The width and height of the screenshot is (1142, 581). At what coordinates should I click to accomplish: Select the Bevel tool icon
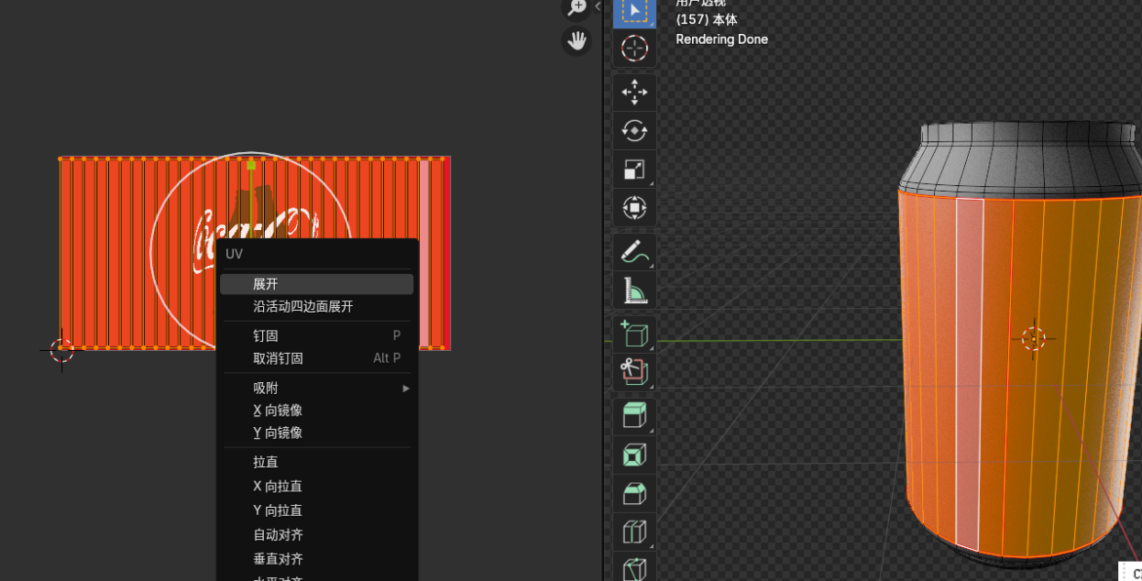click(x=634, y=493)
